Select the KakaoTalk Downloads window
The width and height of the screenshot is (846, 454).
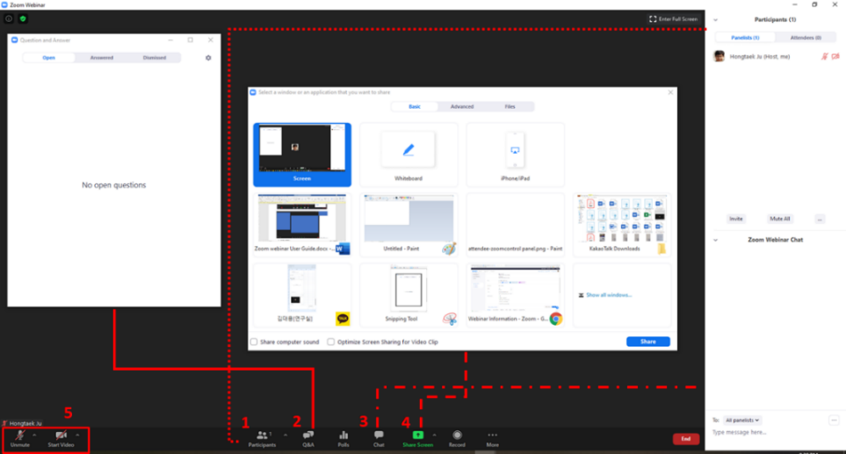click(622, 224)
